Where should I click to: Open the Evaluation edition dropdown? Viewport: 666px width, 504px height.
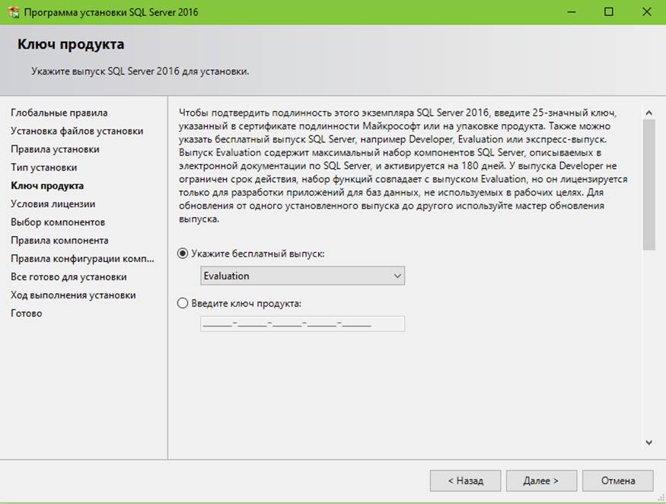coord(302,276)
